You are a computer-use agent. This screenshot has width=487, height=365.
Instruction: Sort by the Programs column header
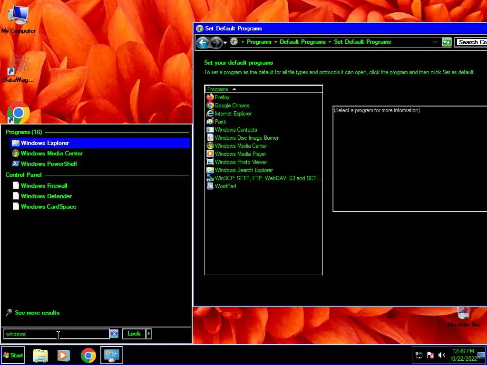(x=263, y=89)
